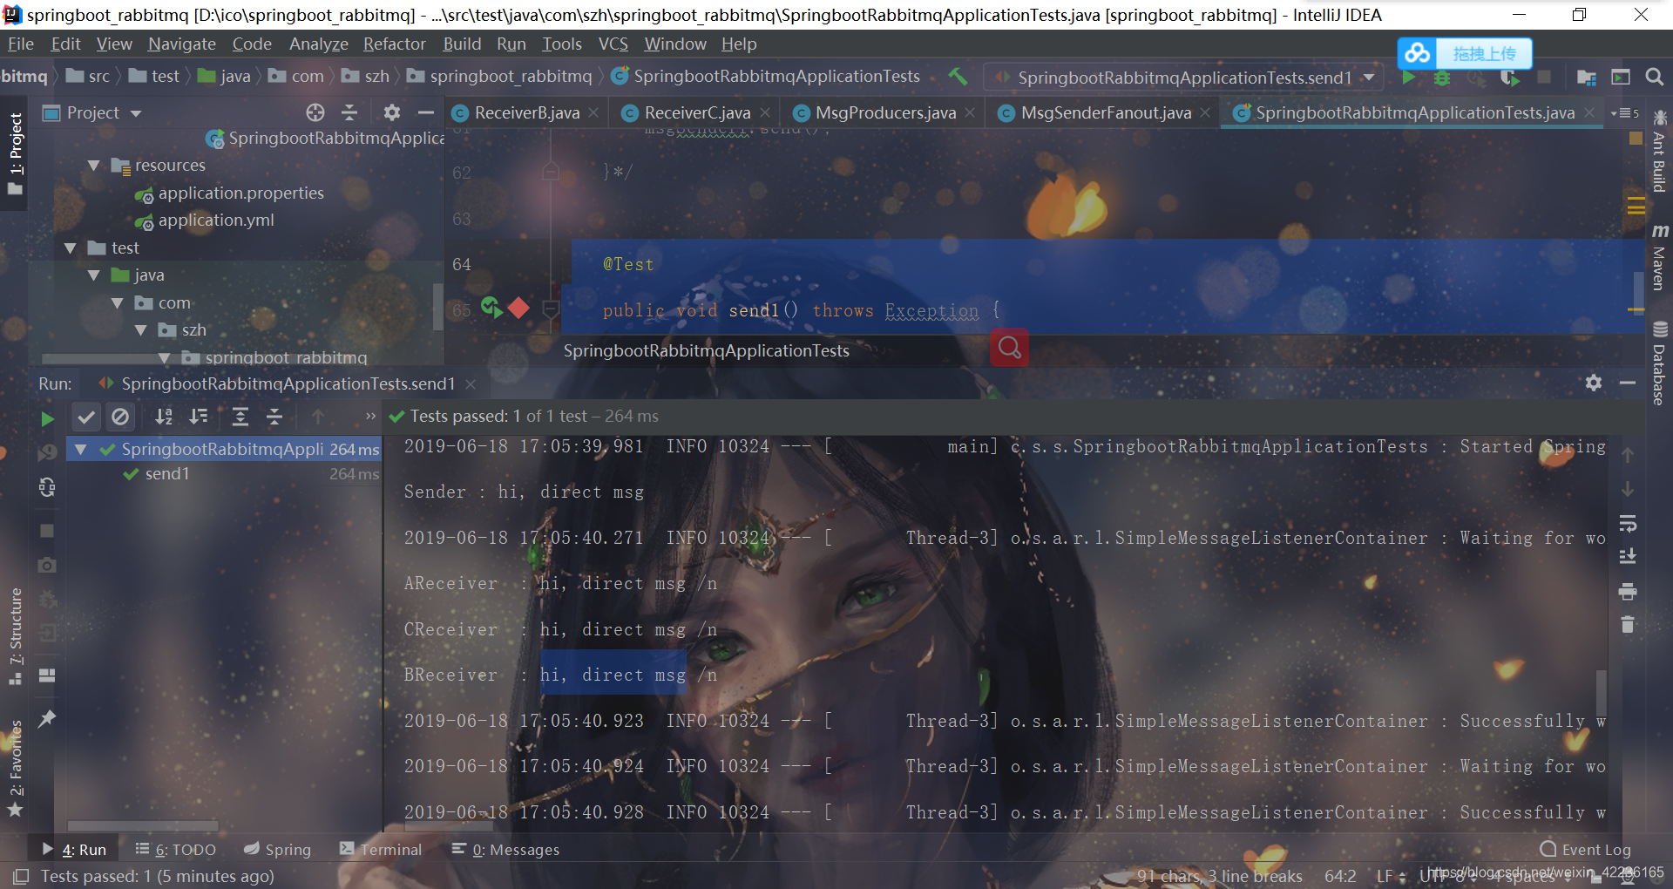Viewport: 1673px width, 889px height.
Task: Close the ReceiverC.java tab
Action: pos(764,112)
